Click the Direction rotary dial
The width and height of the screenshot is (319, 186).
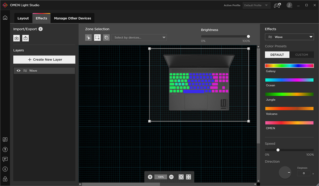pyautogui.click(x=285, y=172)
